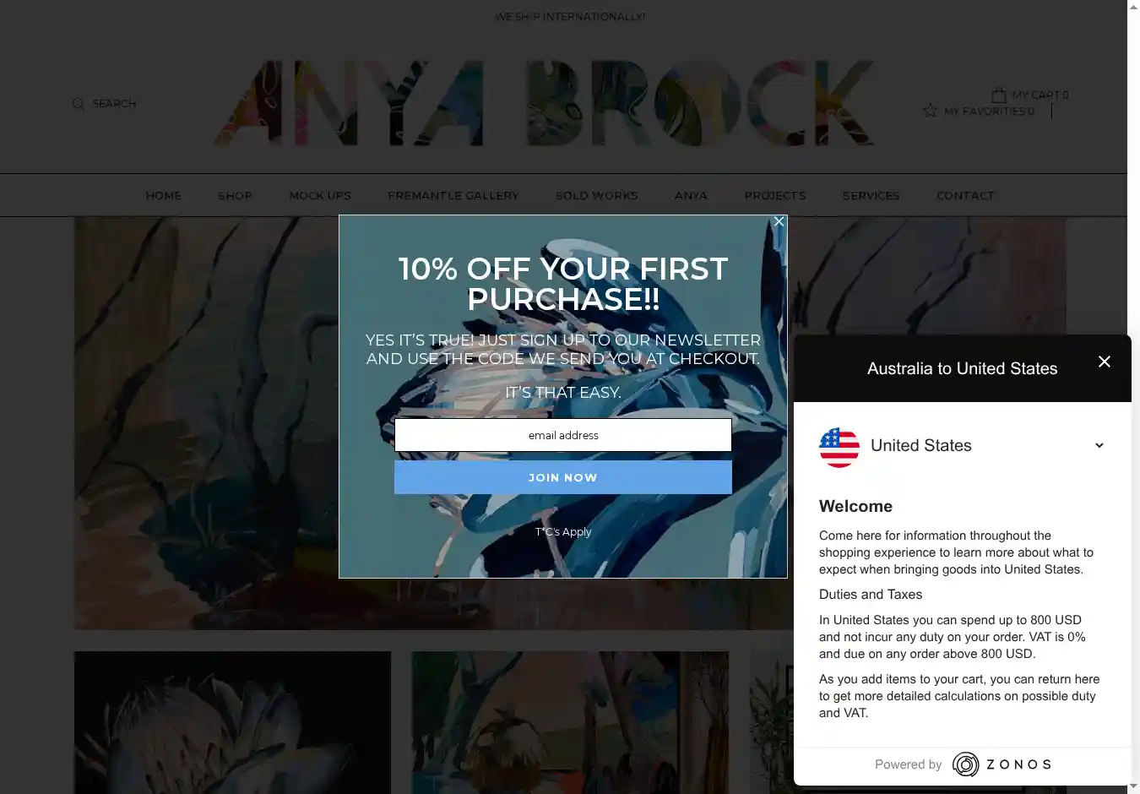Open the Services menu item
This screenshot has height=794, width=1140.
871,196
